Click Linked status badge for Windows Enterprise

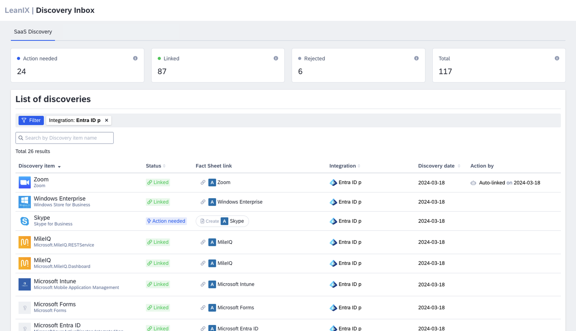[x=158, y=202]
